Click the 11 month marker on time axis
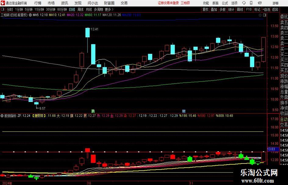This screenshot has height=185, width=288. coord(192,183)
